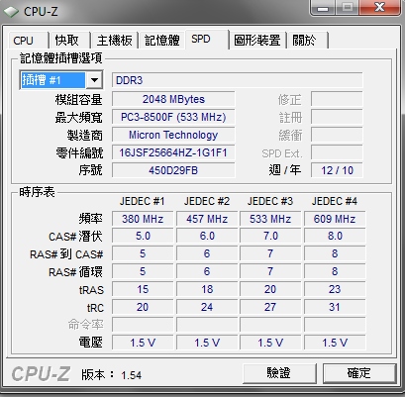Click the DDR3 memory type field
405x397 pixels.
click(237, 80)
